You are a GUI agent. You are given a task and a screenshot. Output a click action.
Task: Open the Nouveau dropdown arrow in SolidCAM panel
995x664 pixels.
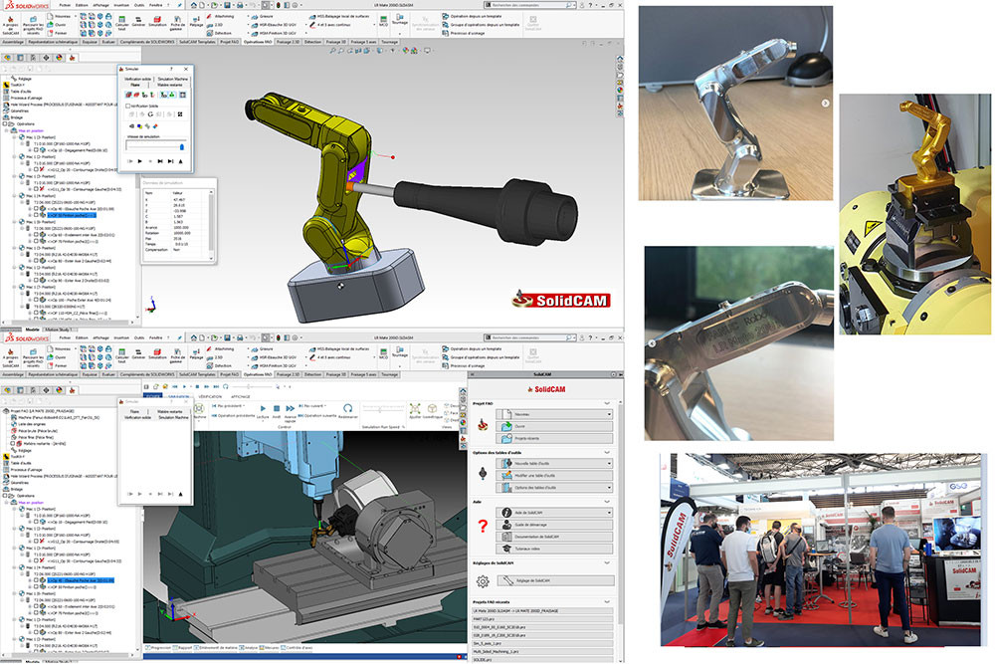608,412
